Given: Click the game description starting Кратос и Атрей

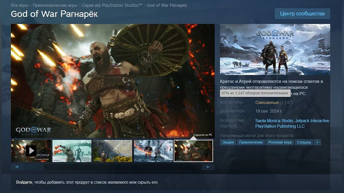Looking at the screenshot, I should point(272,87).
